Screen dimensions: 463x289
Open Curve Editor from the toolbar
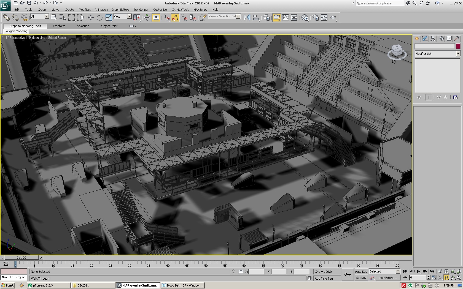[x=286, y=18]
